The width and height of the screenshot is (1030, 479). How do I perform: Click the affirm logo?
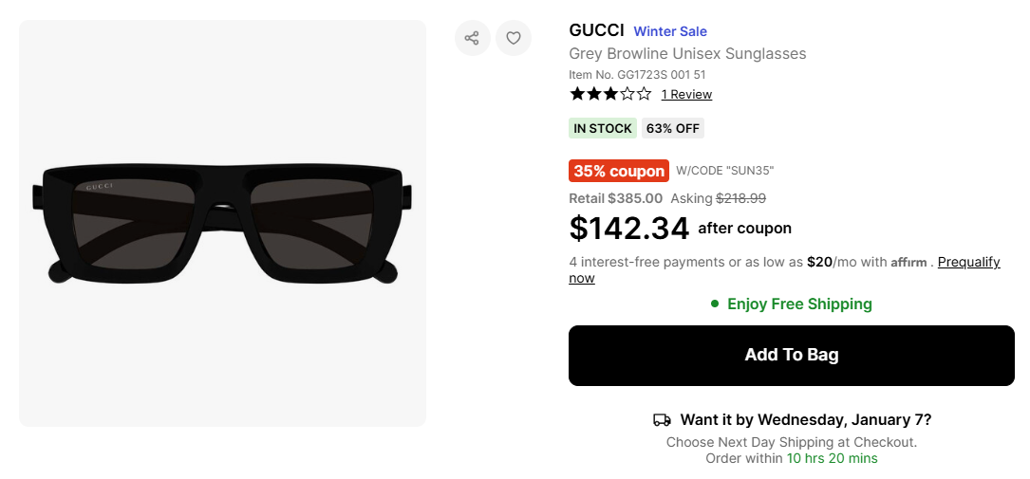pyautogui.click(x=908, y=263)
